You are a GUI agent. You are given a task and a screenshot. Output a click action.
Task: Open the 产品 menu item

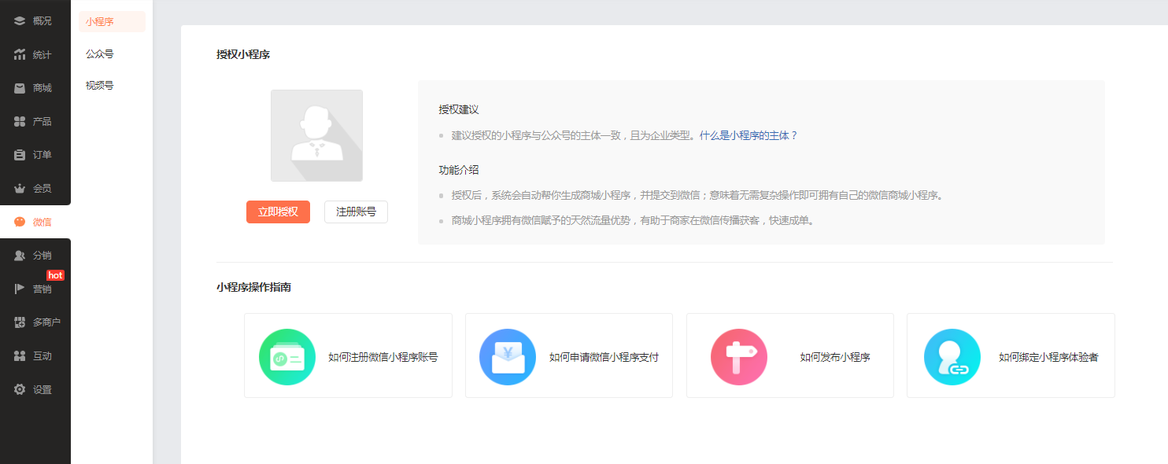35,122
